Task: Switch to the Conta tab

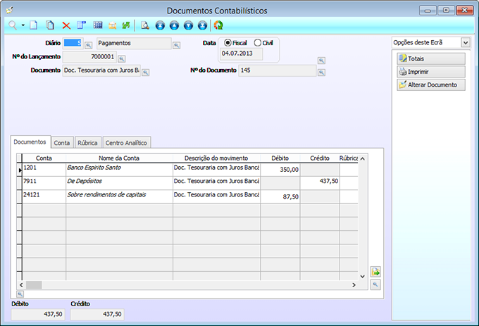Action: click(x=62, y=143)
